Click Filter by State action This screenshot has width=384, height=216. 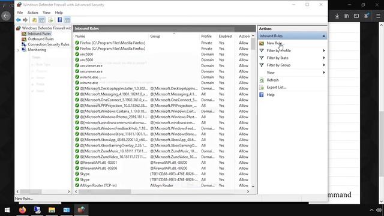tap(277, 58)
